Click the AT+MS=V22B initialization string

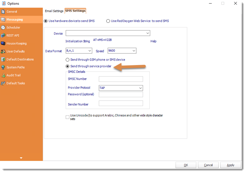(x=103, y=40)
